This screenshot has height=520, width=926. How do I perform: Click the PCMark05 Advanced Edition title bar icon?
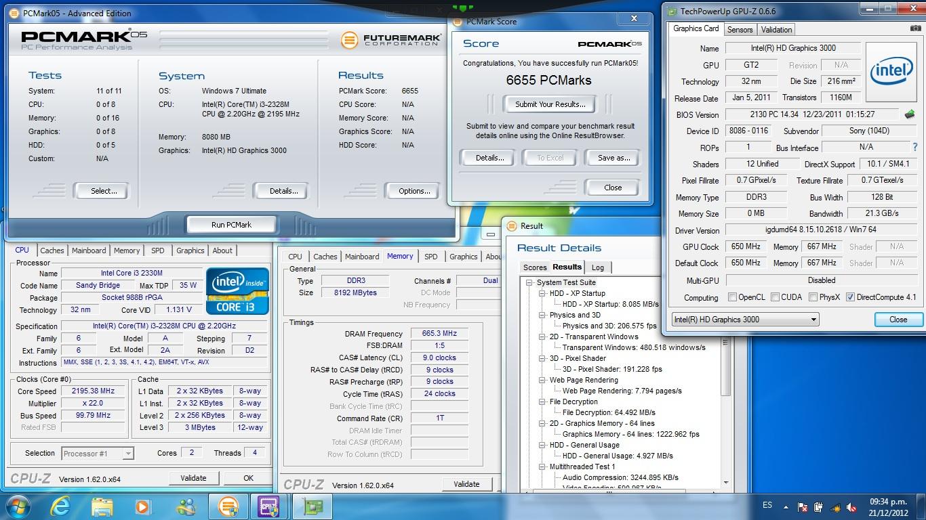tap(14, 13)
